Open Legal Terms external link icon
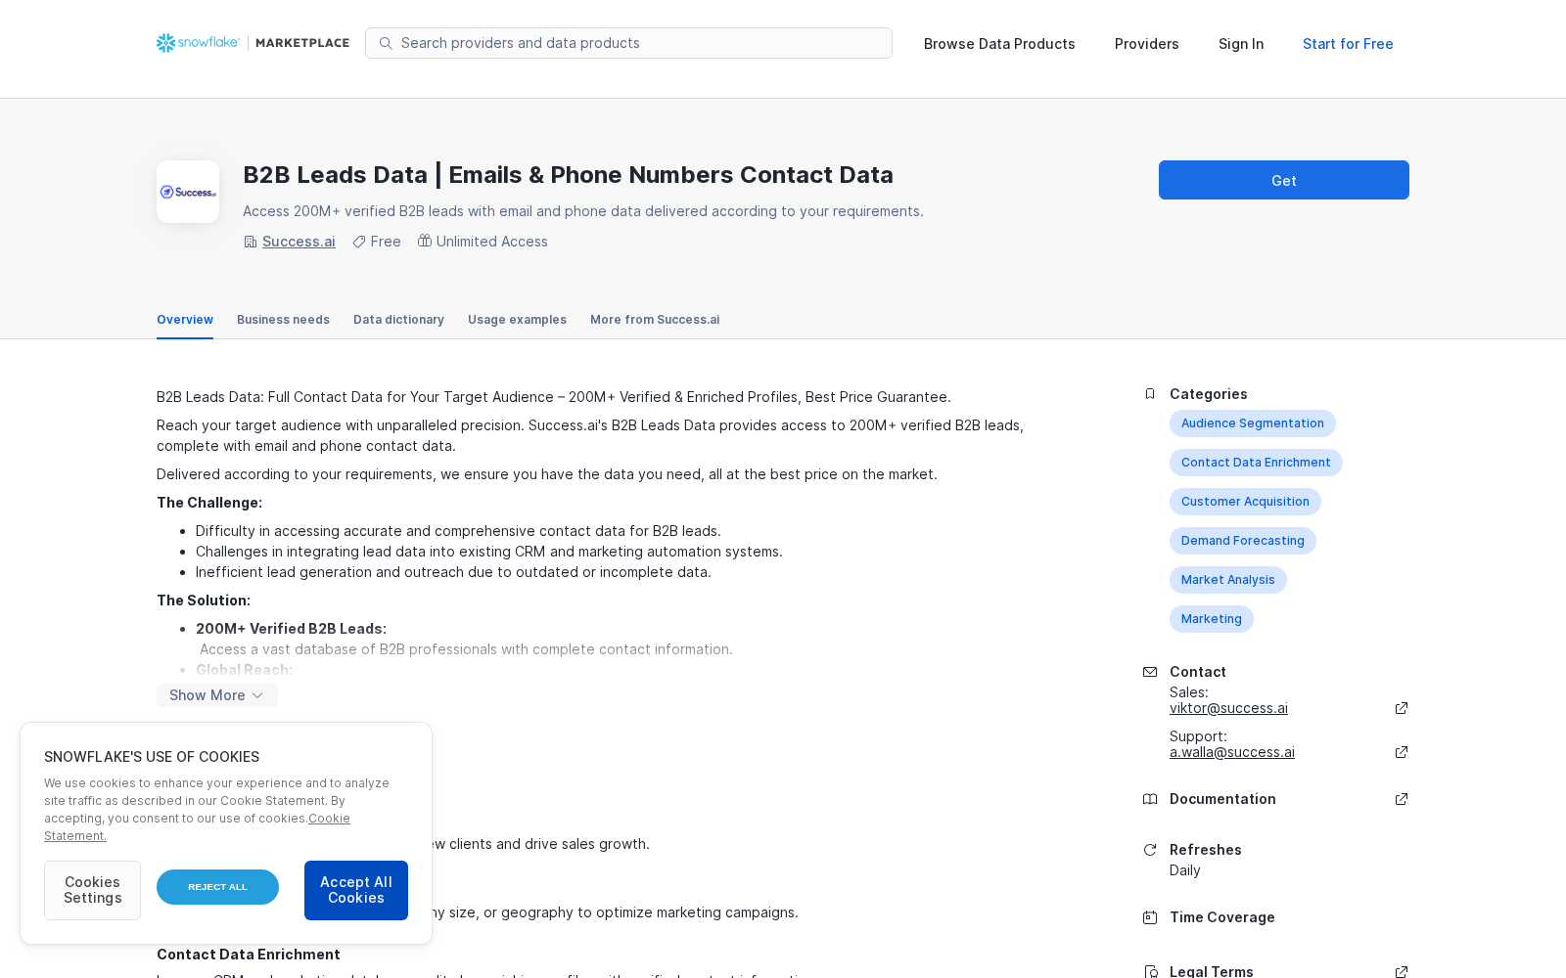1566x978 pixels. (x=1402, y=972)
